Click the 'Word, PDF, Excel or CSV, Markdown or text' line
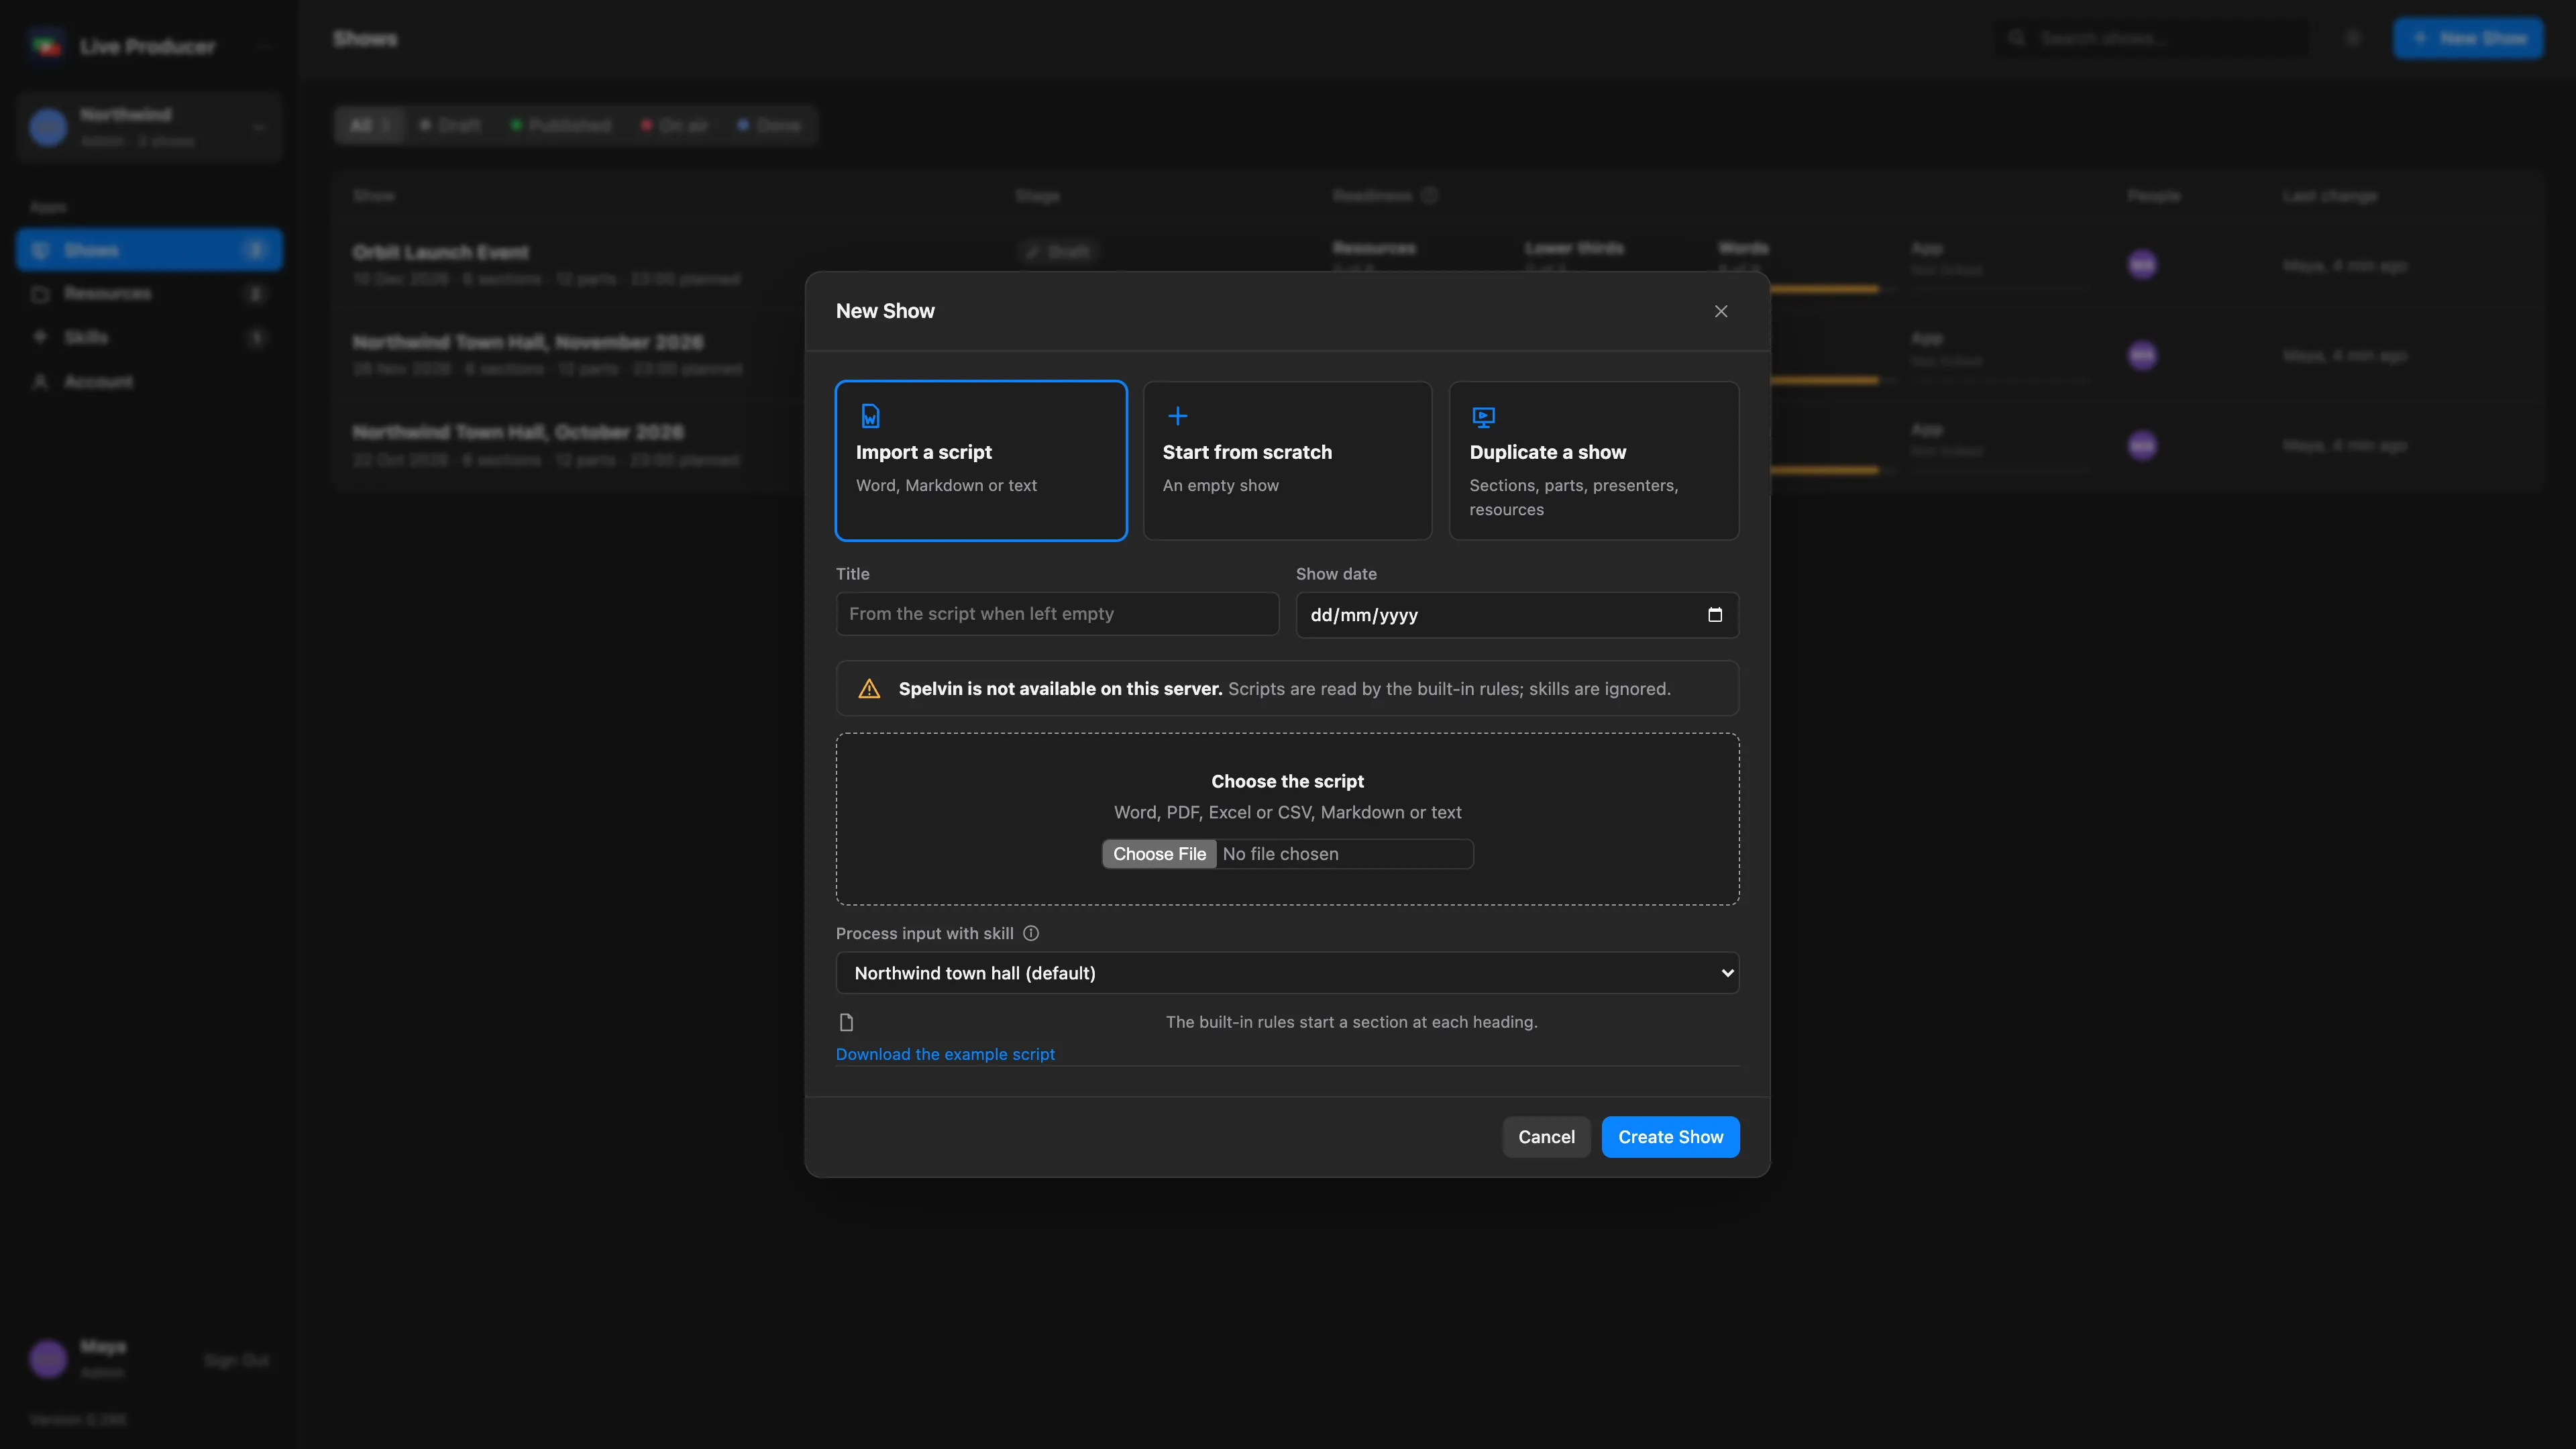The width and height of the screenshot is (2576, 1449). [1287, 812]
